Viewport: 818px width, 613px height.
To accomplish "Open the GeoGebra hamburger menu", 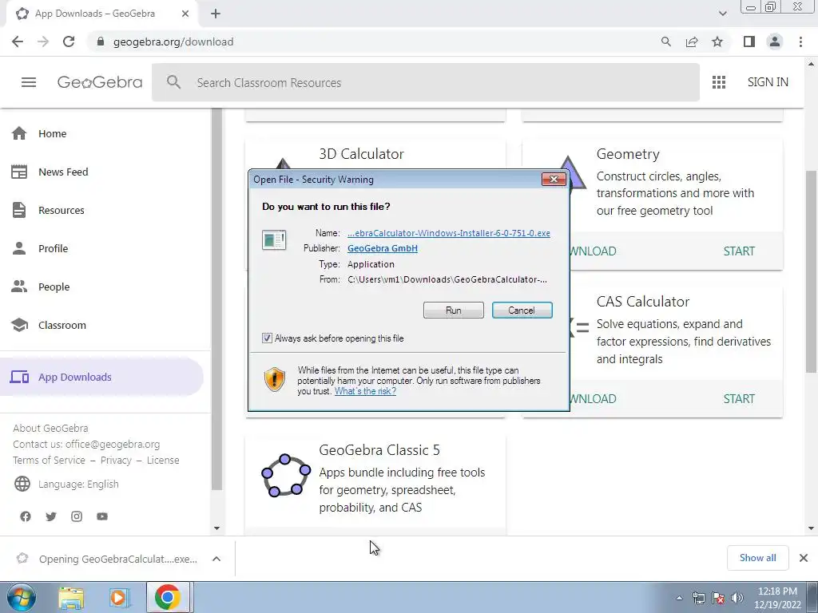I will tap(29, 82).
